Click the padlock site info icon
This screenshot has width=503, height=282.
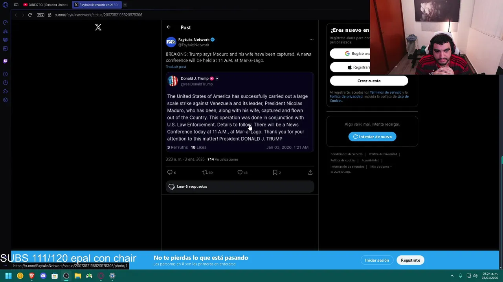pos(50,15)
